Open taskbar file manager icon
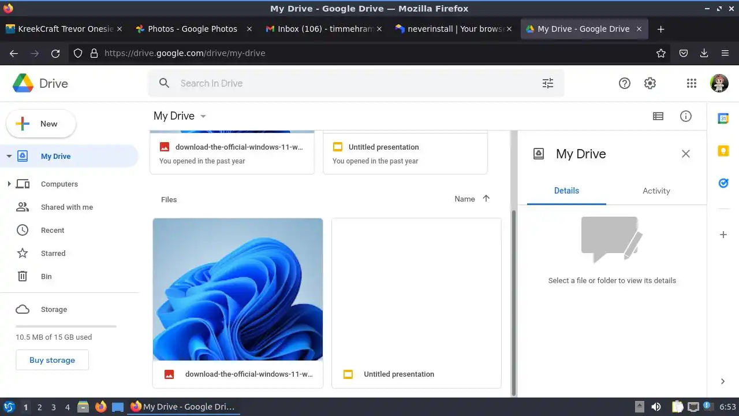The height and width of the screenshot is (416, 739). [83, 407]
